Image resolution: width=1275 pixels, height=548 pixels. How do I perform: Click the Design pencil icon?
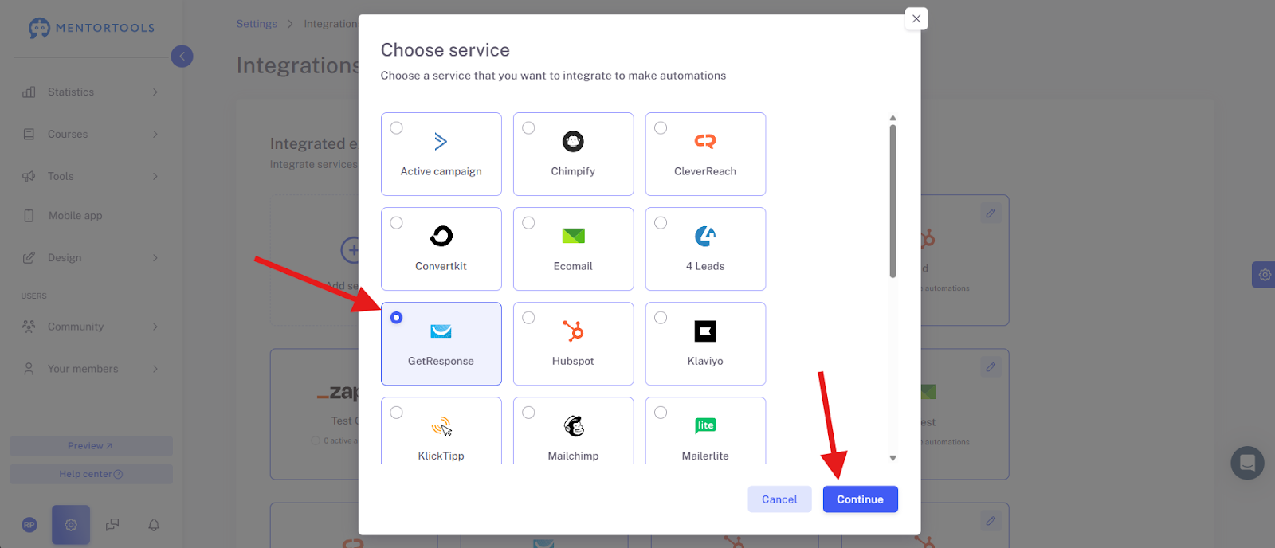point(29,258)
